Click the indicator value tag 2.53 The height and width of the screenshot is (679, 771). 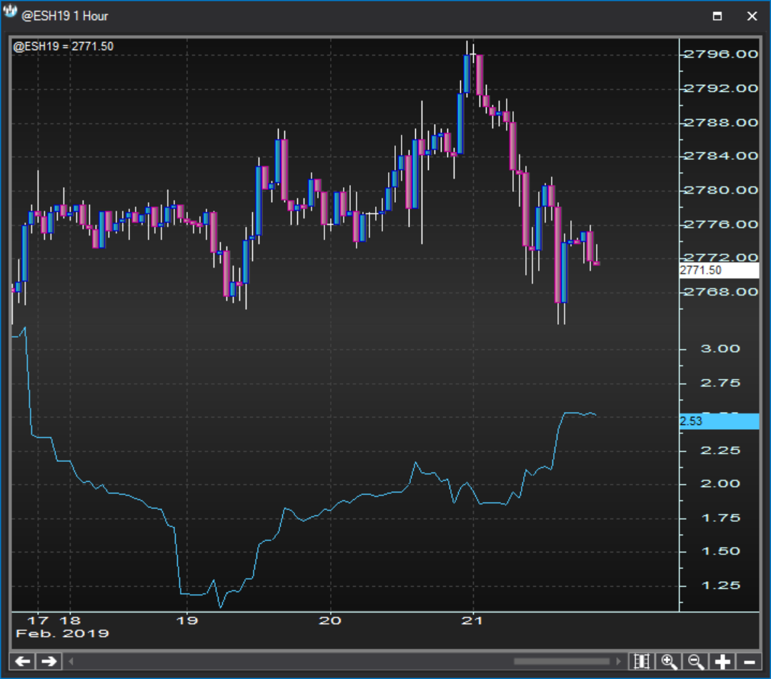click(719, 421)
